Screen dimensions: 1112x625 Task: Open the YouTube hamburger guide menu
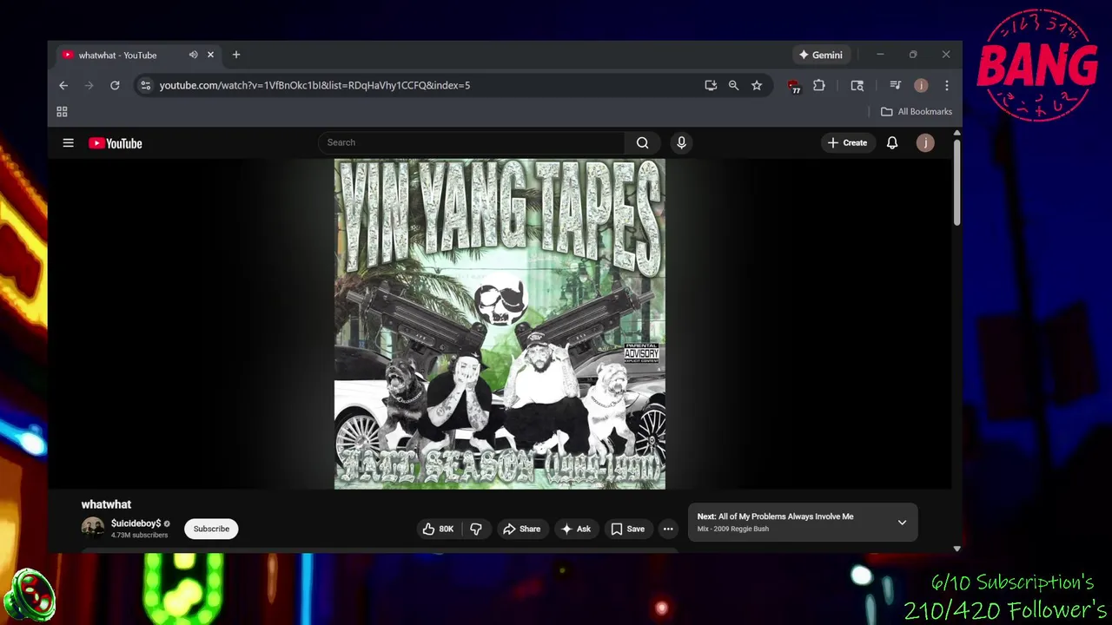pyautogui.click(x=68, y=143)
